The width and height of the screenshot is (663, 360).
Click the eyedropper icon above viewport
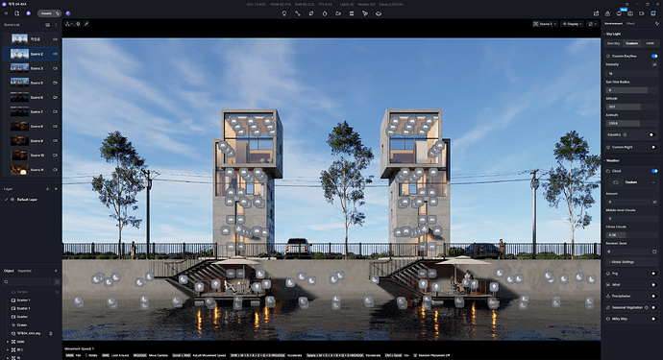pos(86,24)
